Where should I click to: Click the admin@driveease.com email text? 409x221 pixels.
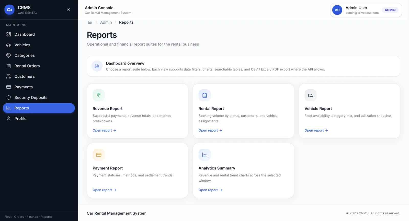pos(362,13)
